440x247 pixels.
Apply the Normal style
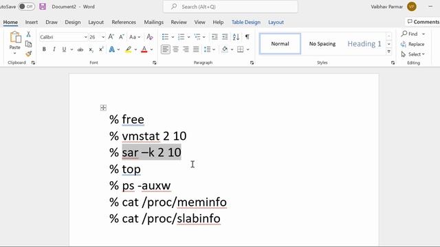coord(280,44)
